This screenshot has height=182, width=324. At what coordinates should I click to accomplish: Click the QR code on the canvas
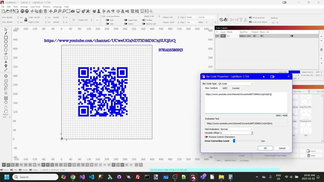pos(103,92)
